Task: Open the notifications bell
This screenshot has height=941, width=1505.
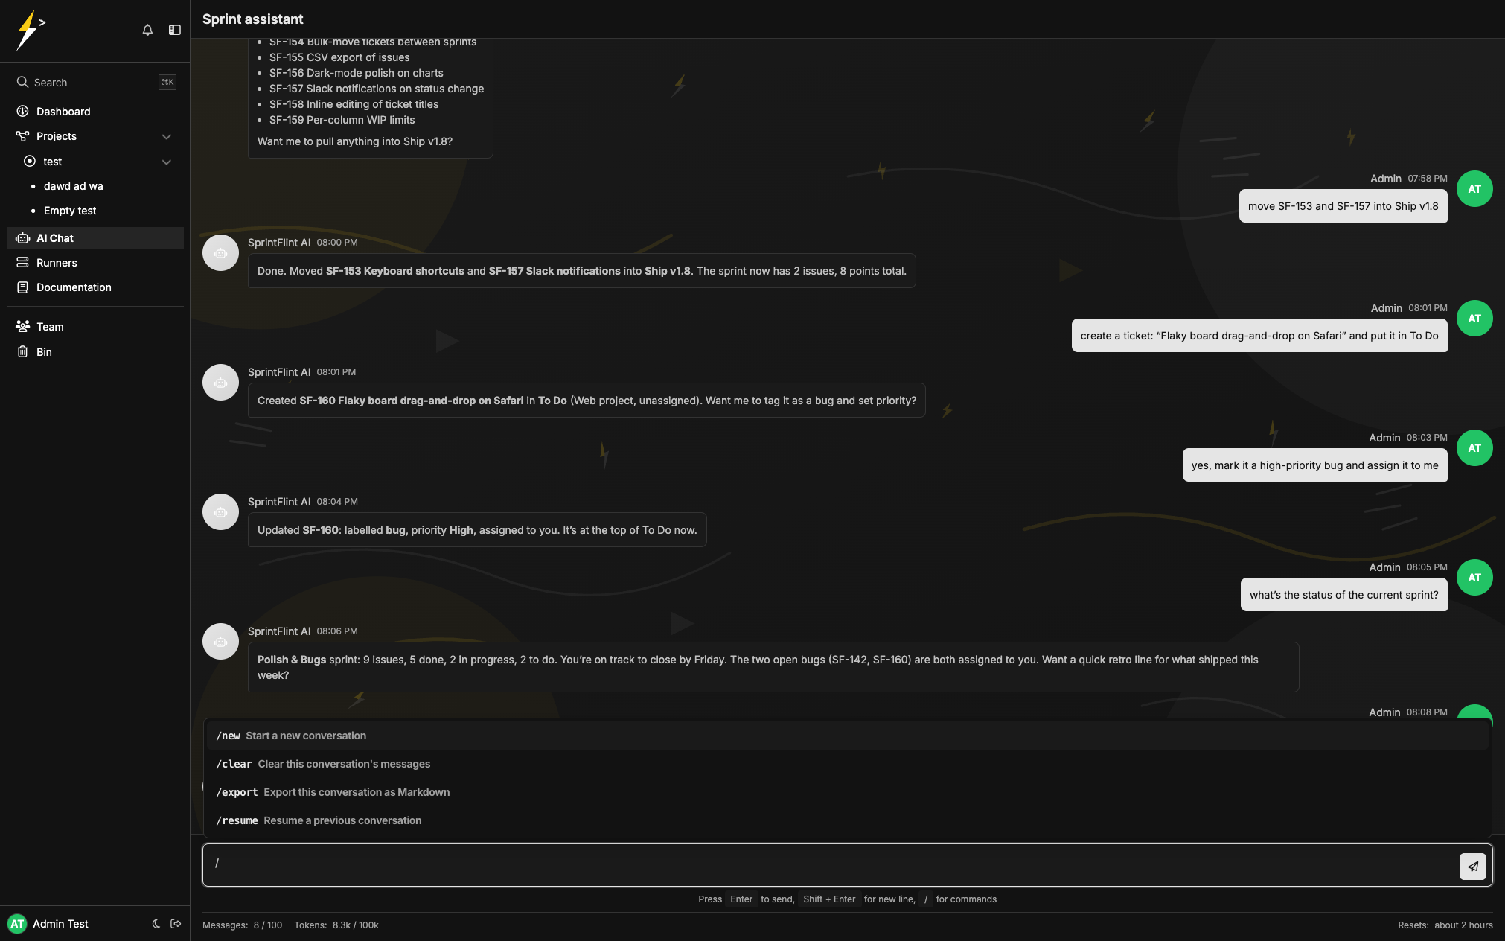Action: [147, 30]
